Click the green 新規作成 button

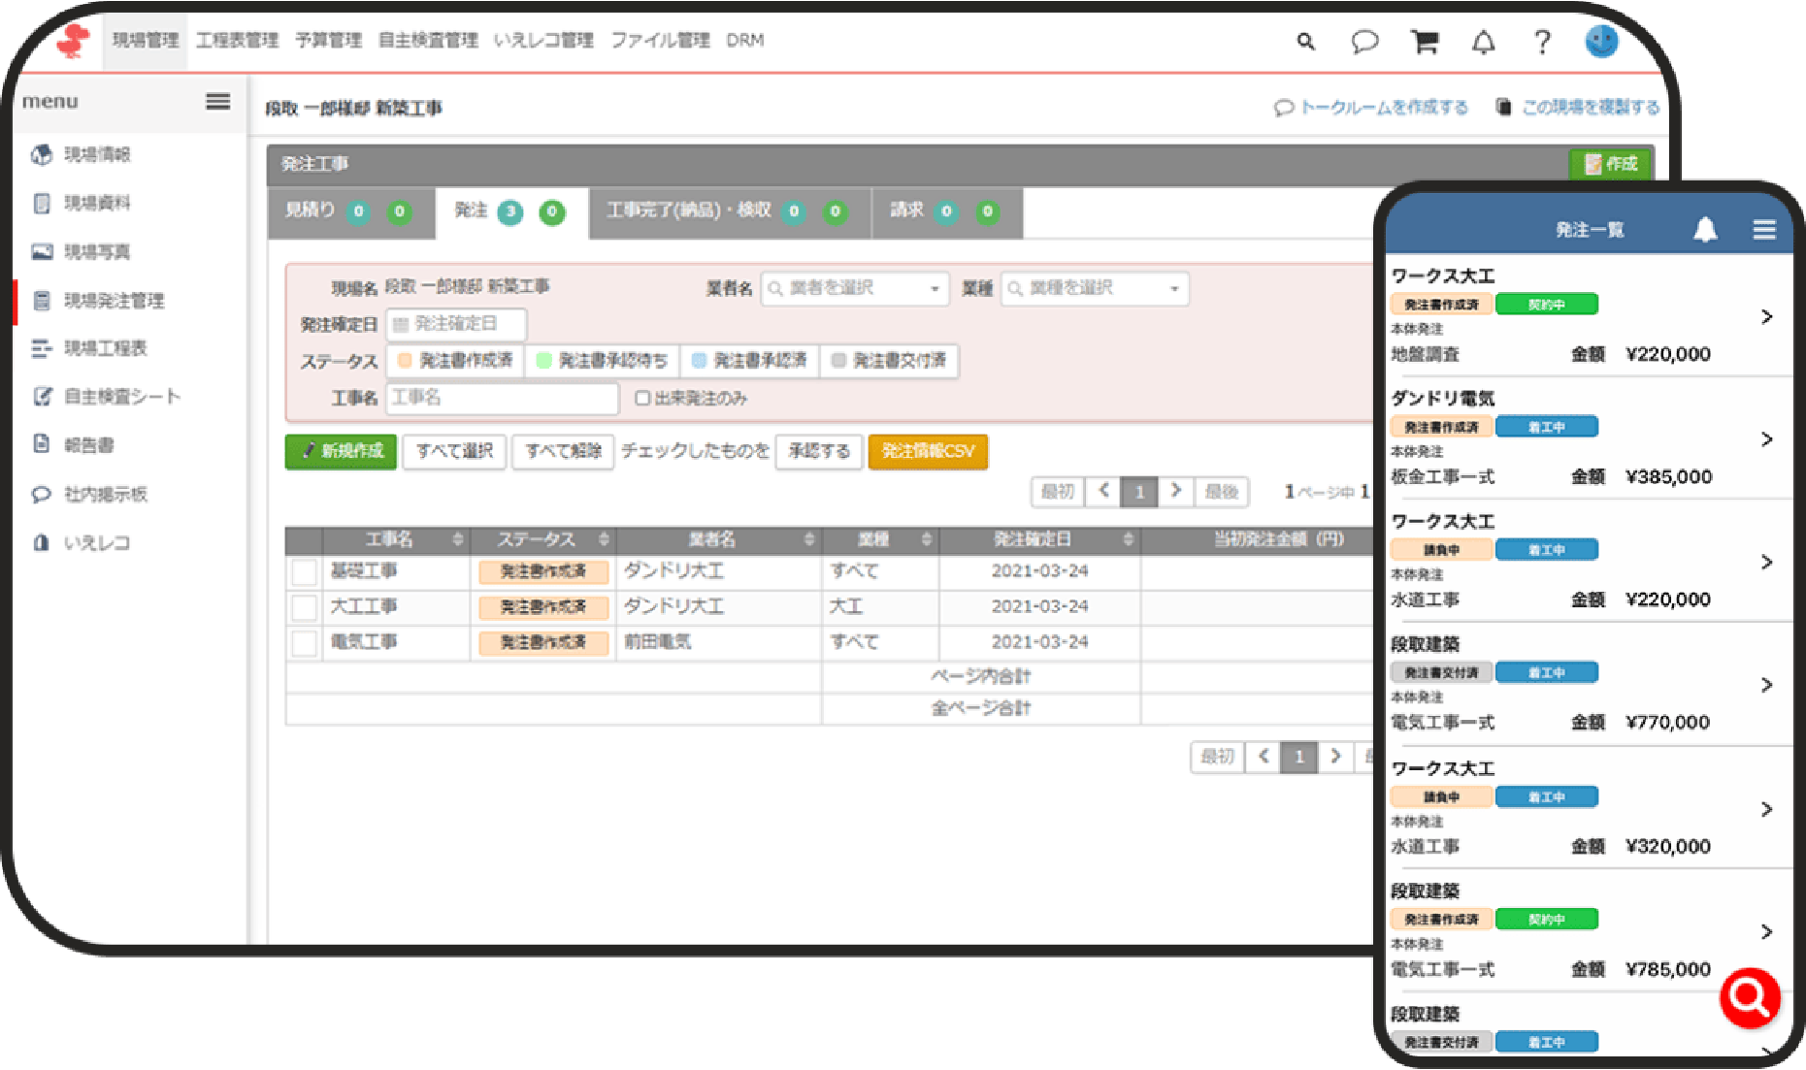[x=341, y=451]
